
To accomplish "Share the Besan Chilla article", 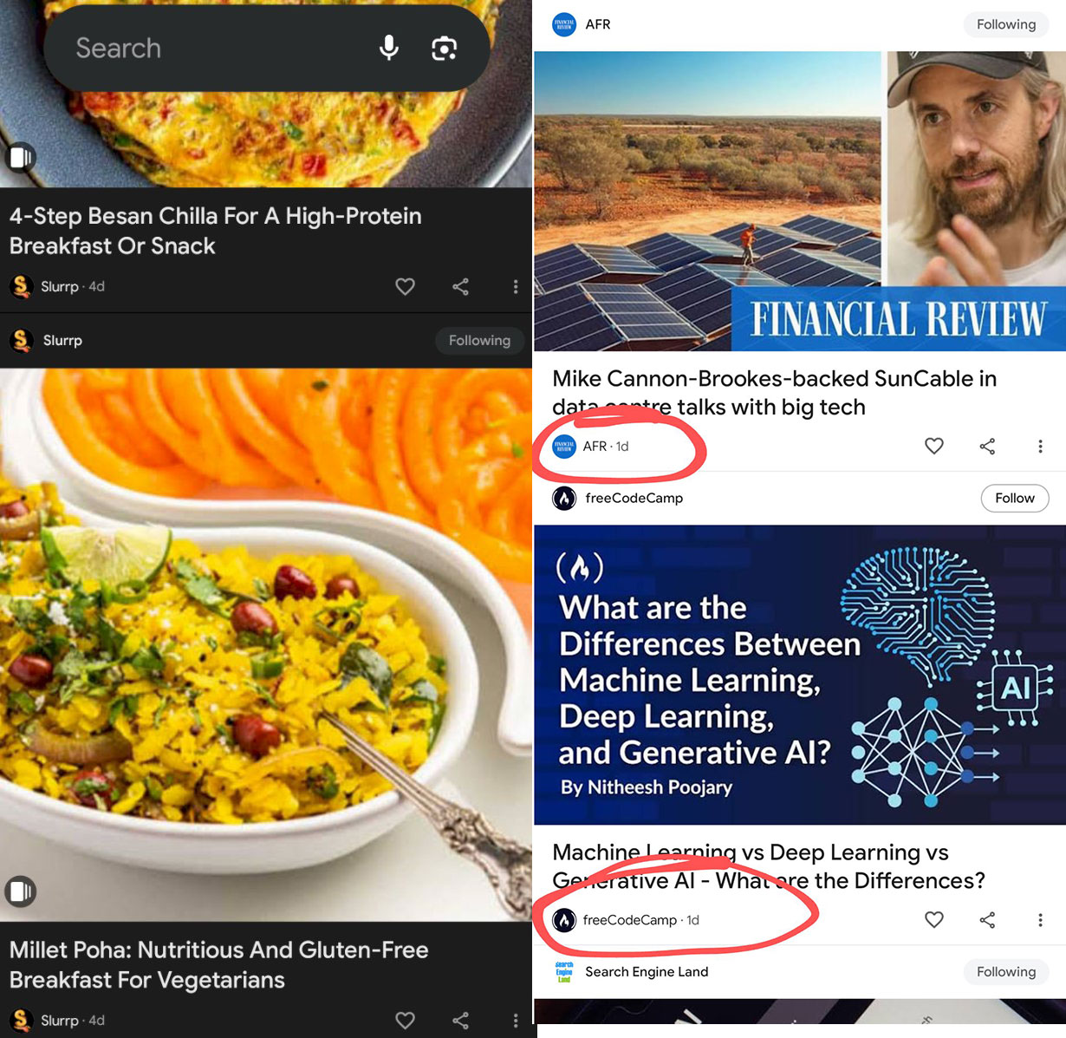I will [x=460, y=286].
